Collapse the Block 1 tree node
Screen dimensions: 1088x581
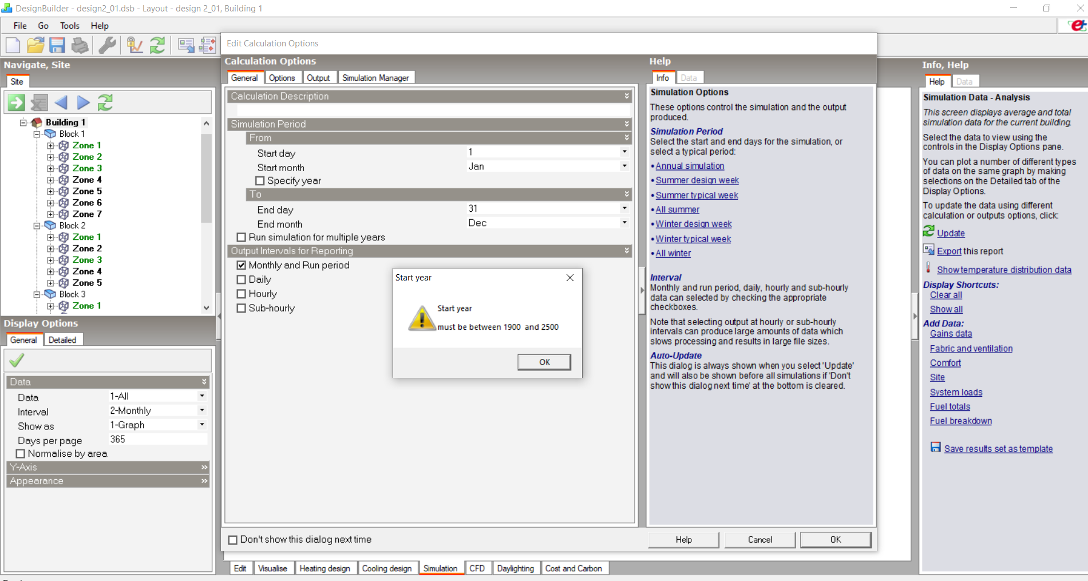click(x=37, y=134)
